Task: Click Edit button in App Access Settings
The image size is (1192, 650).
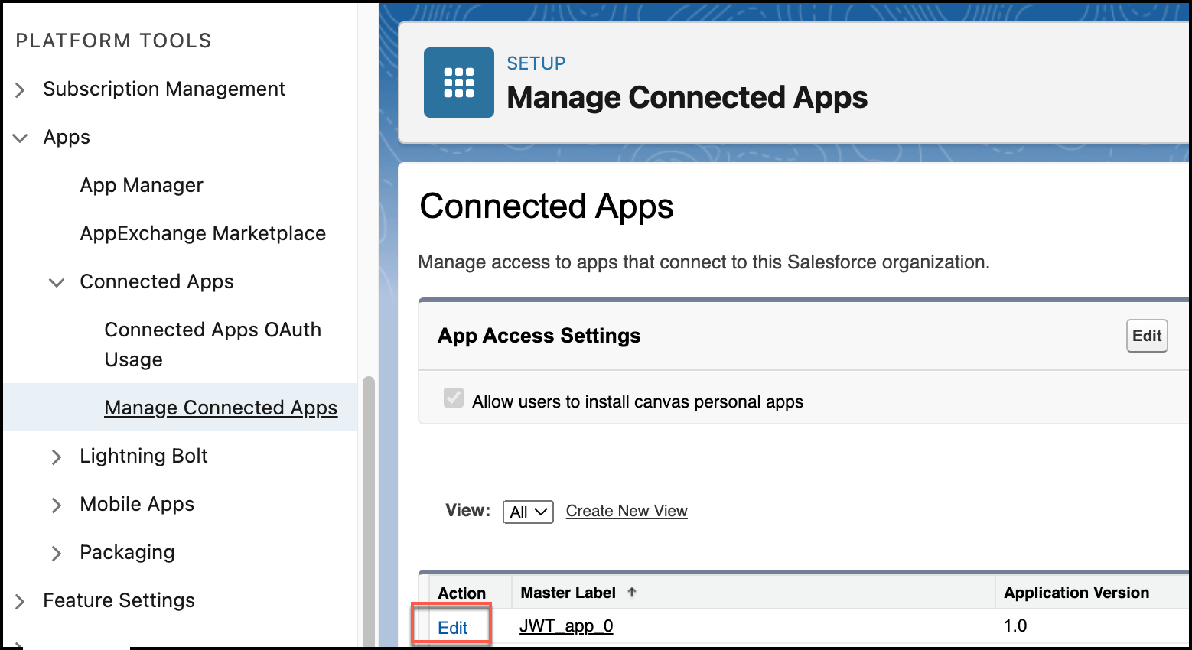Action: click(1146, 336)
